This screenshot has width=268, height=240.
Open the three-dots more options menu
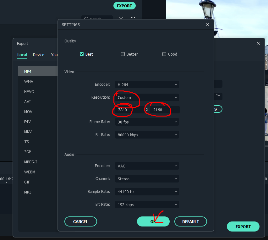tap(133, 18)
